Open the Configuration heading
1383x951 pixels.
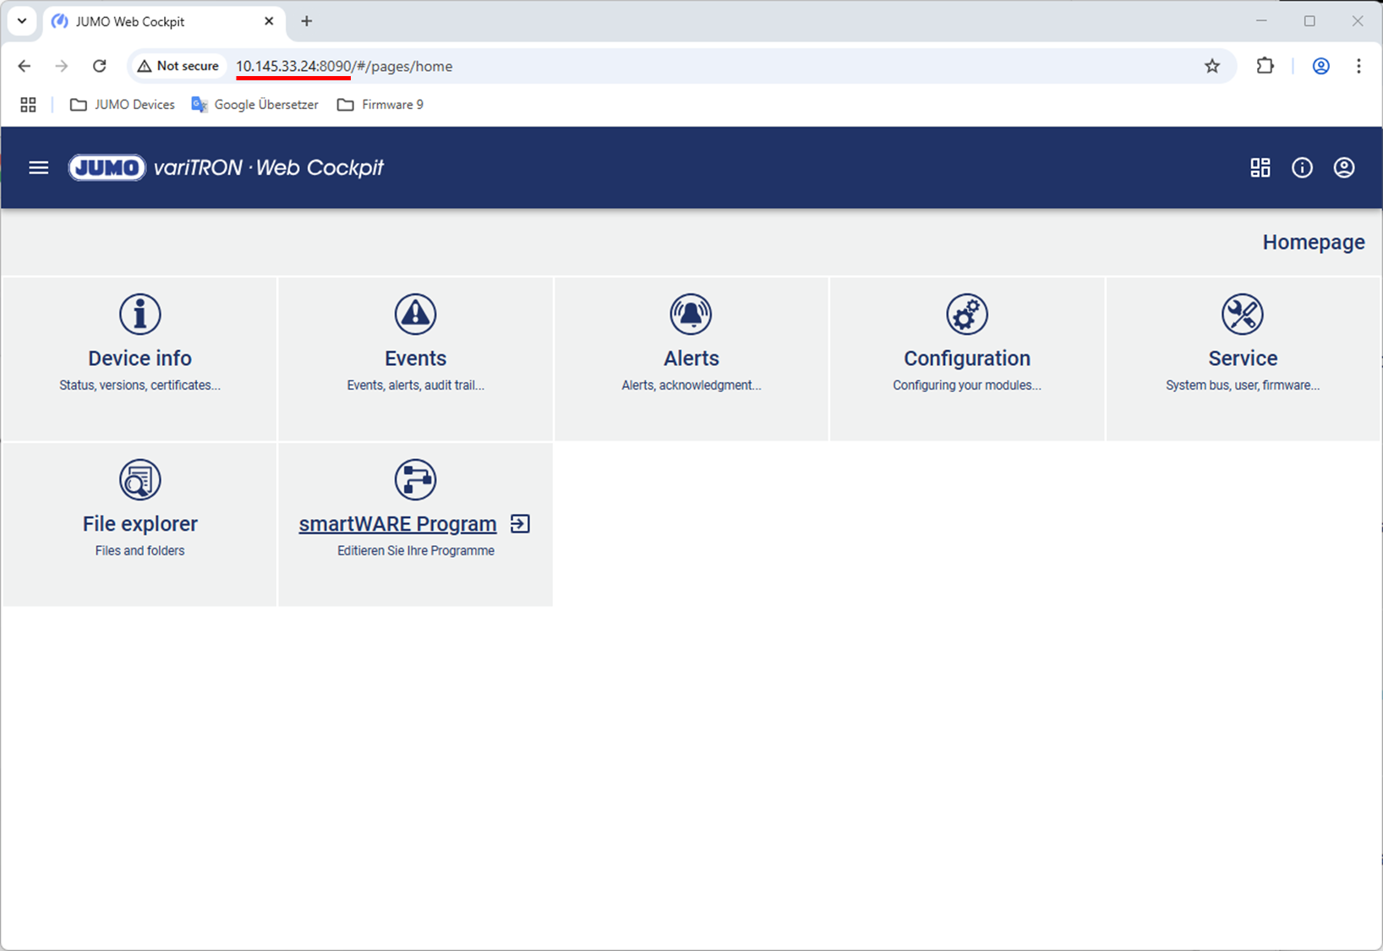tap(967, 358)
